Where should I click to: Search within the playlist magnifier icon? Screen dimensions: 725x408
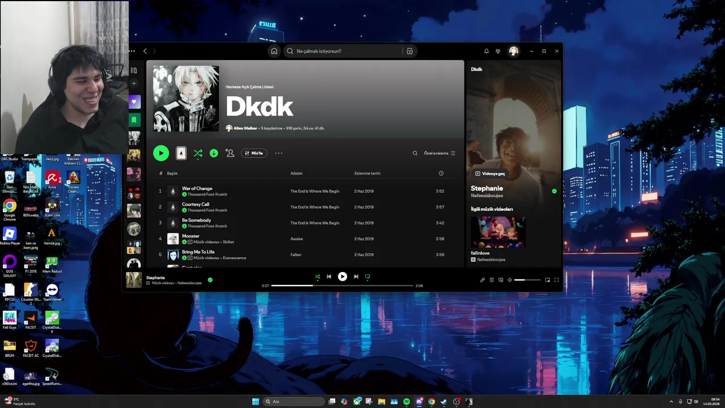[x=415, y=153]
